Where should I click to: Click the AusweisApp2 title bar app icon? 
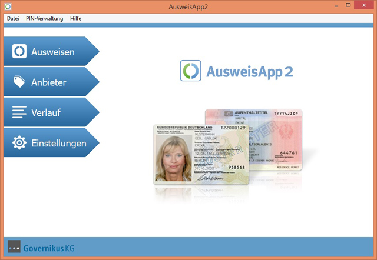click(x=8, y=6)
